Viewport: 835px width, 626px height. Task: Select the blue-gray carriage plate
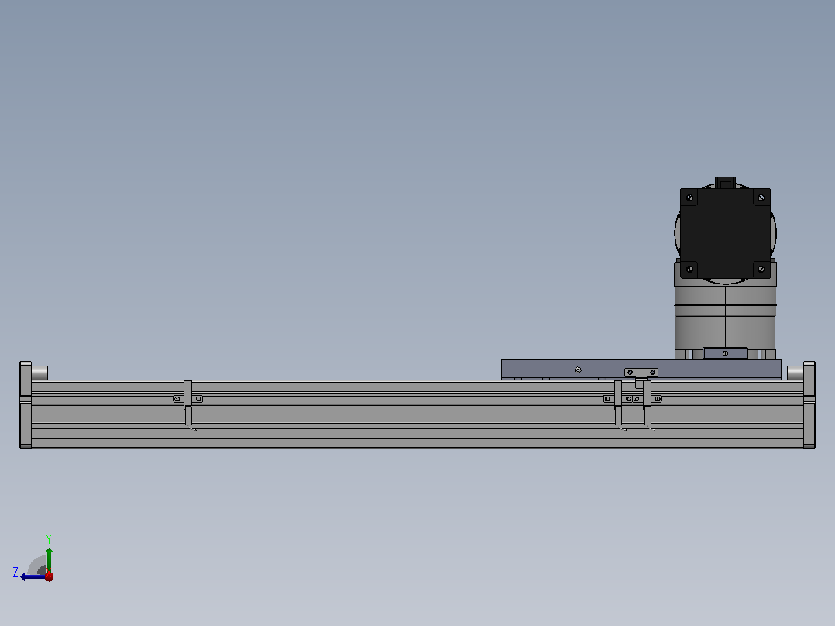[641, 370]
